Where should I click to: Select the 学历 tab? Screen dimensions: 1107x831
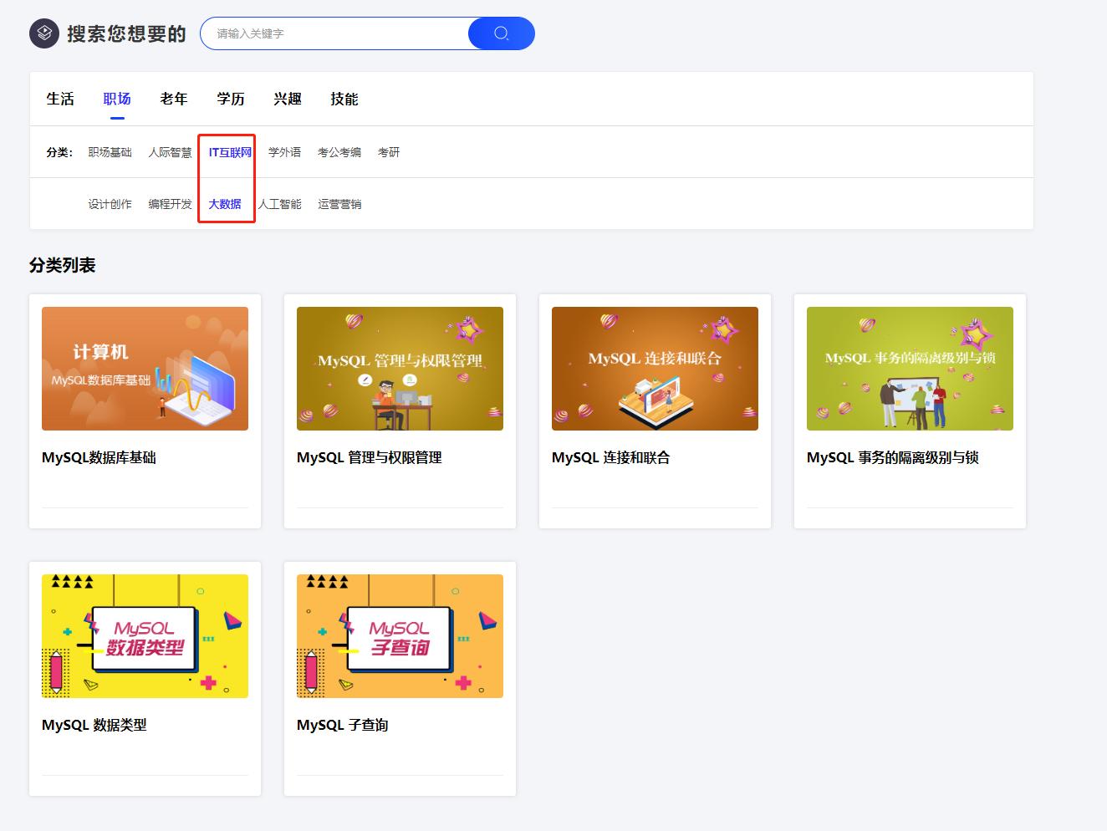[x=230, y=99]
